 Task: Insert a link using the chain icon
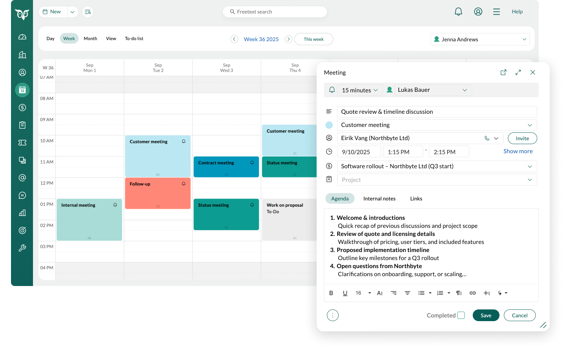pyautogui.click(x=472, y=293)
